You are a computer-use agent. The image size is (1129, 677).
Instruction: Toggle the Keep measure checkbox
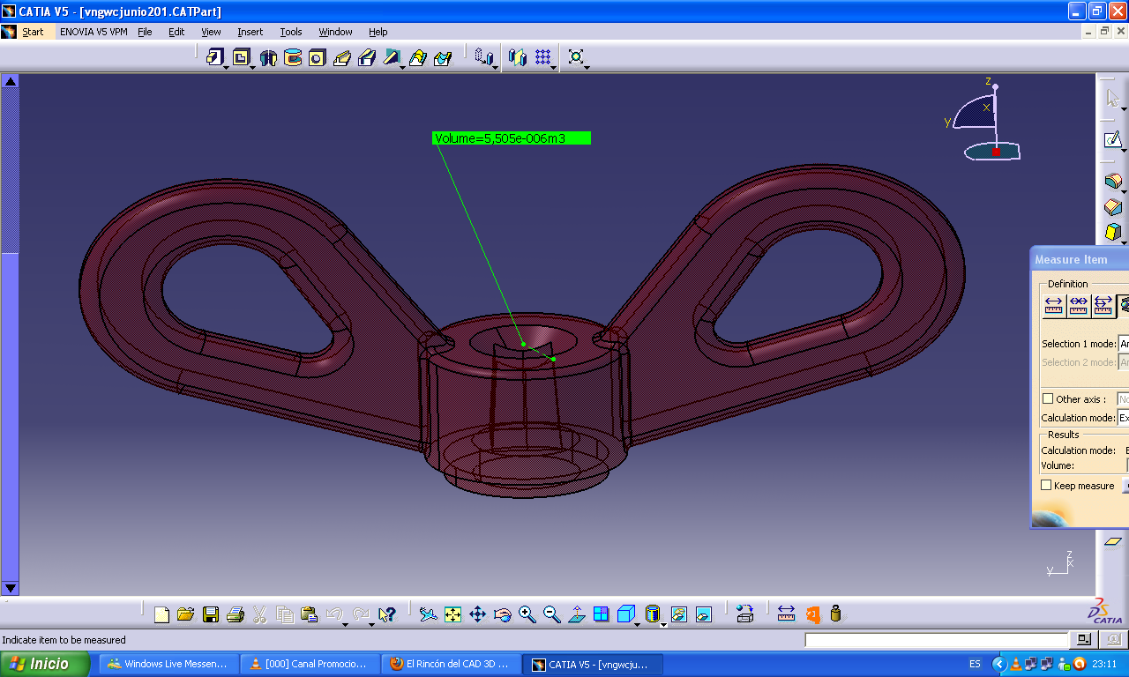click(x=1046, y=486)
